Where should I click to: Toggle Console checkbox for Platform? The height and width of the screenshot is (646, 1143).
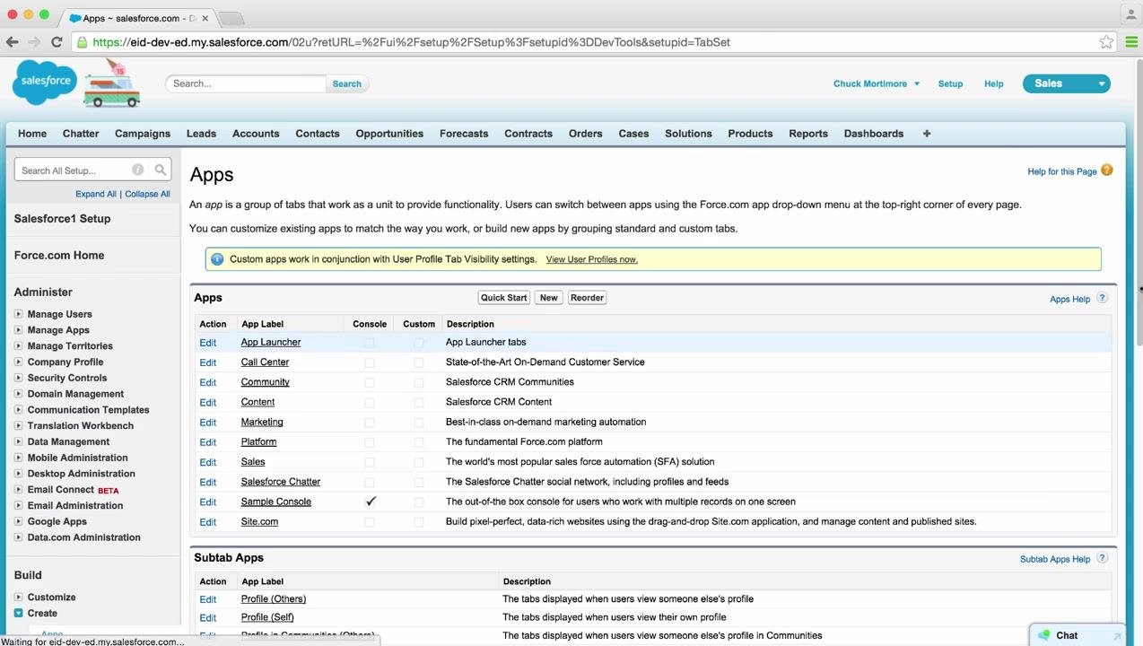pos(370,442)
